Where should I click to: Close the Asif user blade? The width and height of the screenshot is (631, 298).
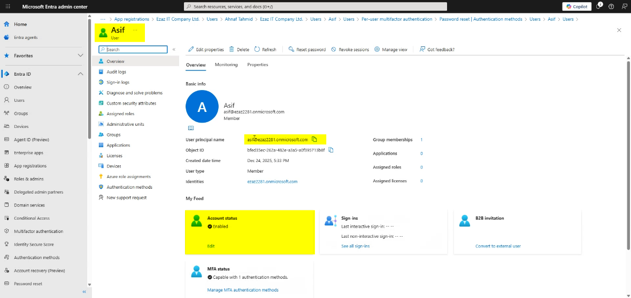point(619,30)
